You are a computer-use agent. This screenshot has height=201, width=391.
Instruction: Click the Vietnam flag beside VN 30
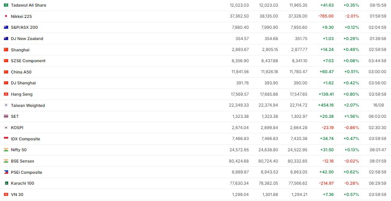[x=6, y=194]
